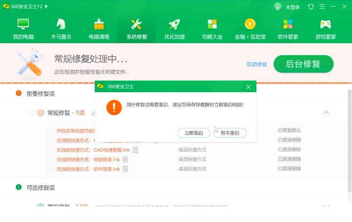Toggle checkbox for 电脑管家.lnk row
352x222 pixels.
click(x=50, y=159)
